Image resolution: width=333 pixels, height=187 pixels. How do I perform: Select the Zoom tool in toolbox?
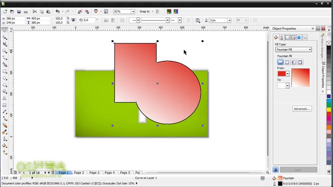[x=5, y=51]
